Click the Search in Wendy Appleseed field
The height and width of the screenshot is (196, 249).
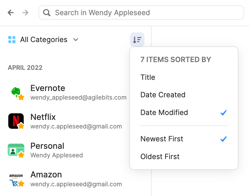coord(141,13)
